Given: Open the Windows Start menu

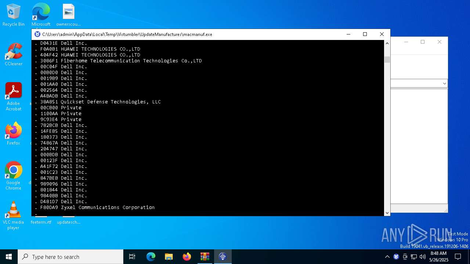Looking at the screenshot, I should click(9, 257).
